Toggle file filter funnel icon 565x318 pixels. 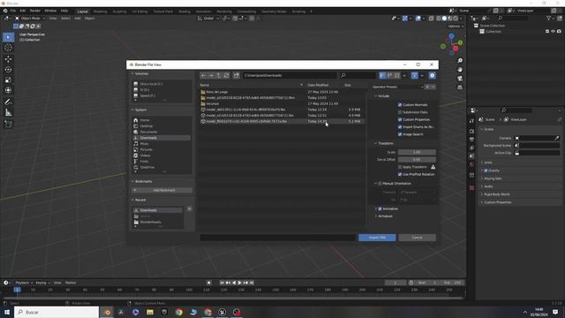tap(414, 75)
